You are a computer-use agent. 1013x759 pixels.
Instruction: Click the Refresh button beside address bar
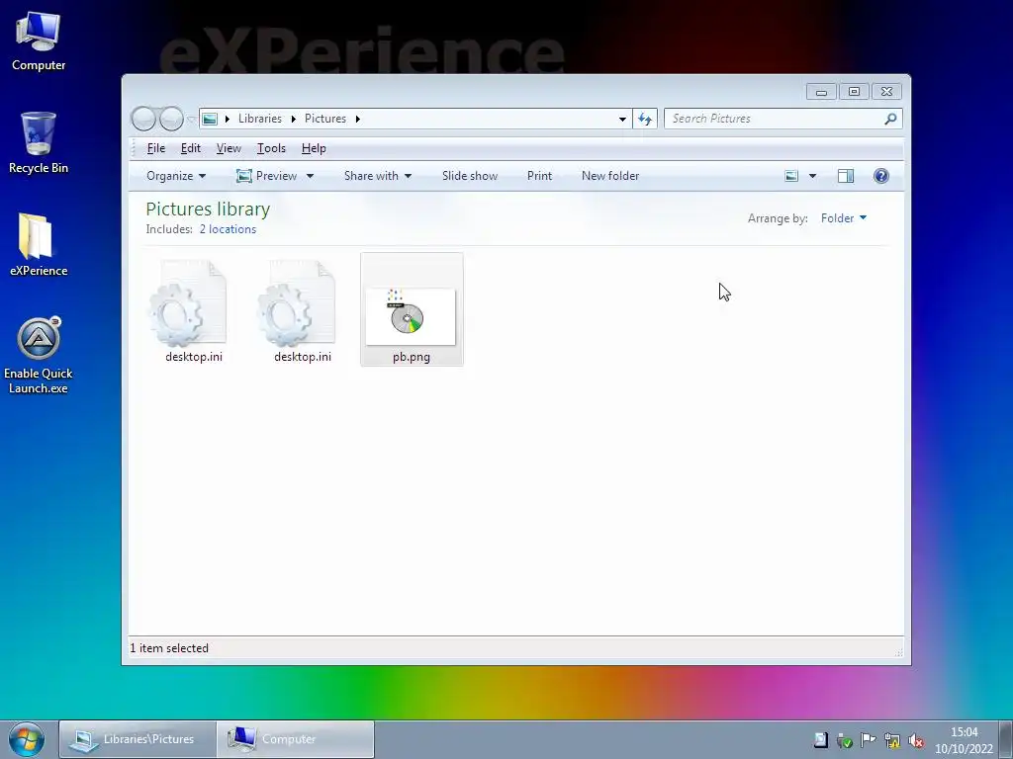tap(645, 119)
